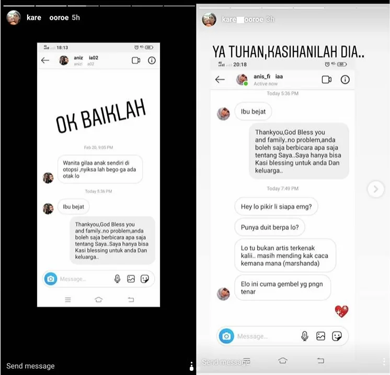The width and height of the screenshot is (390, 375).
Task: Open info icon in right chat header
Action: point(345,80)
